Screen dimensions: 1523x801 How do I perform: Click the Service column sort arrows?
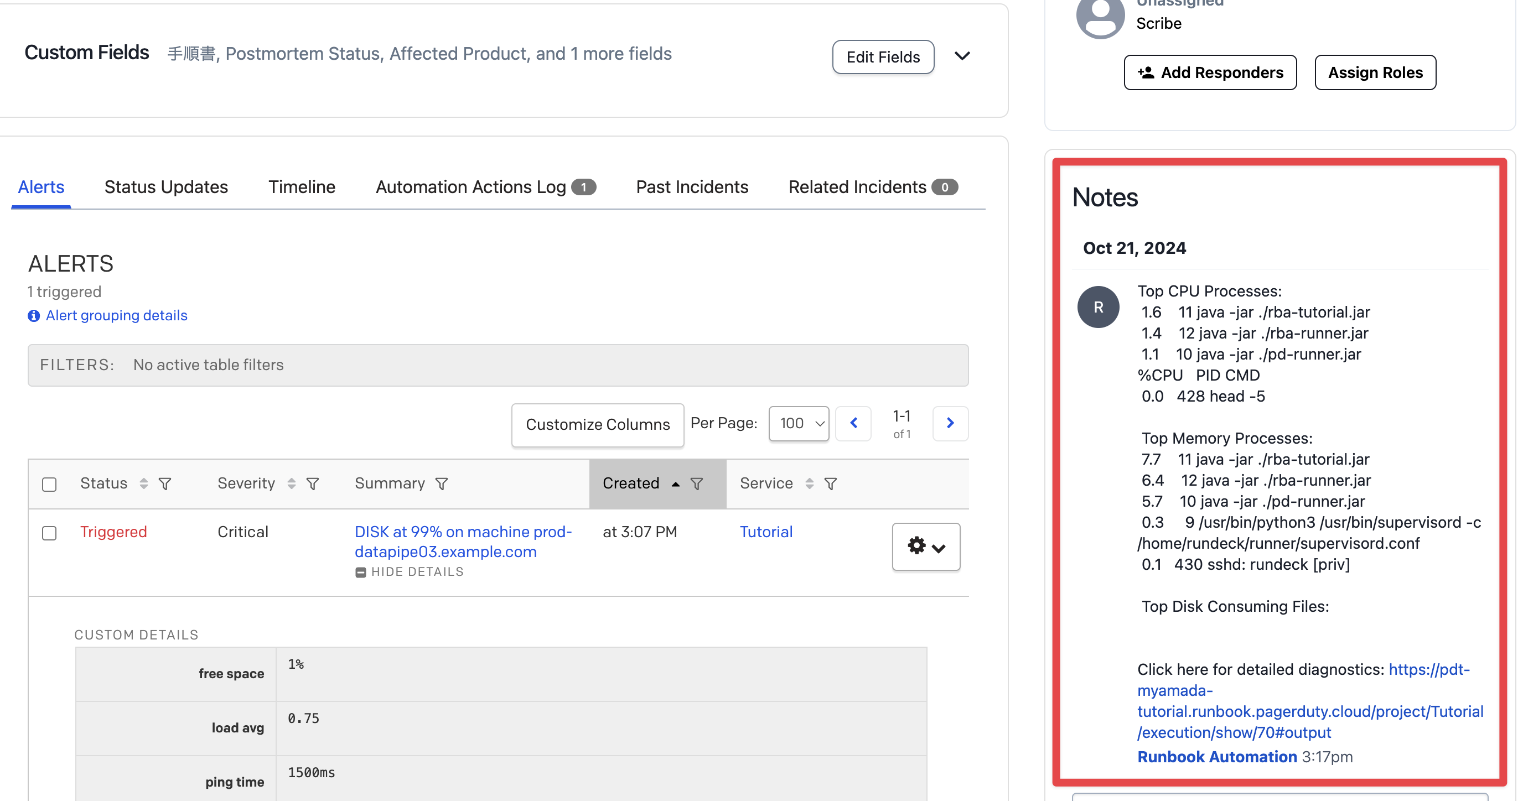pos(810,483)
